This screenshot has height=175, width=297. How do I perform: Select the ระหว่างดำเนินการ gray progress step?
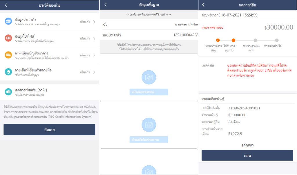point(255,40)
